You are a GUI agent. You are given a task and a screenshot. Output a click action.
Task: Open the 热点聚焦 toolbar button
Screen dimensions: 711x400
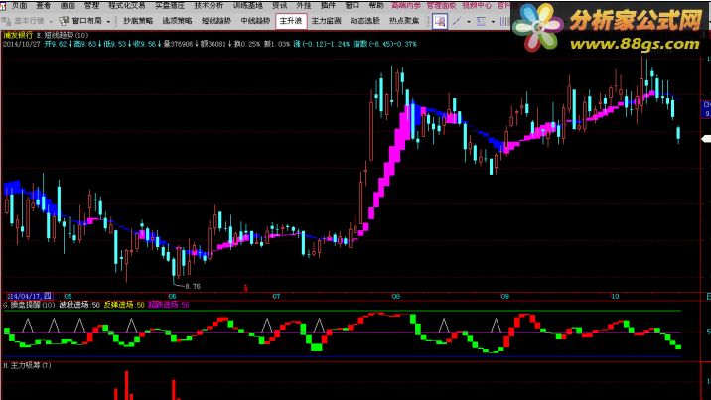404,21
